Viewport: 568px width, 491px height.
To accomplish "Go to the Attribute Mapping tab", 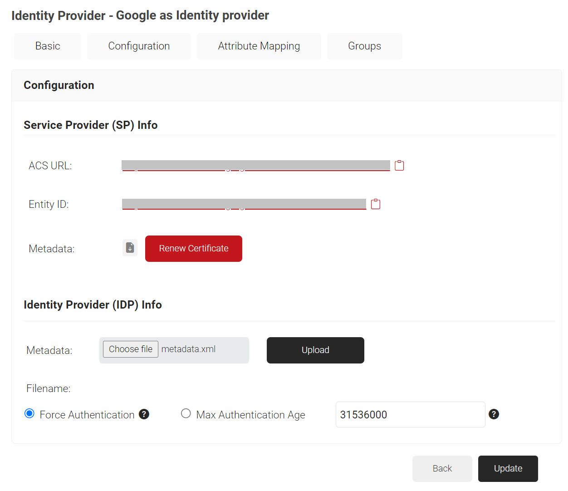I will pyautogui.click(x=259, y=46).
